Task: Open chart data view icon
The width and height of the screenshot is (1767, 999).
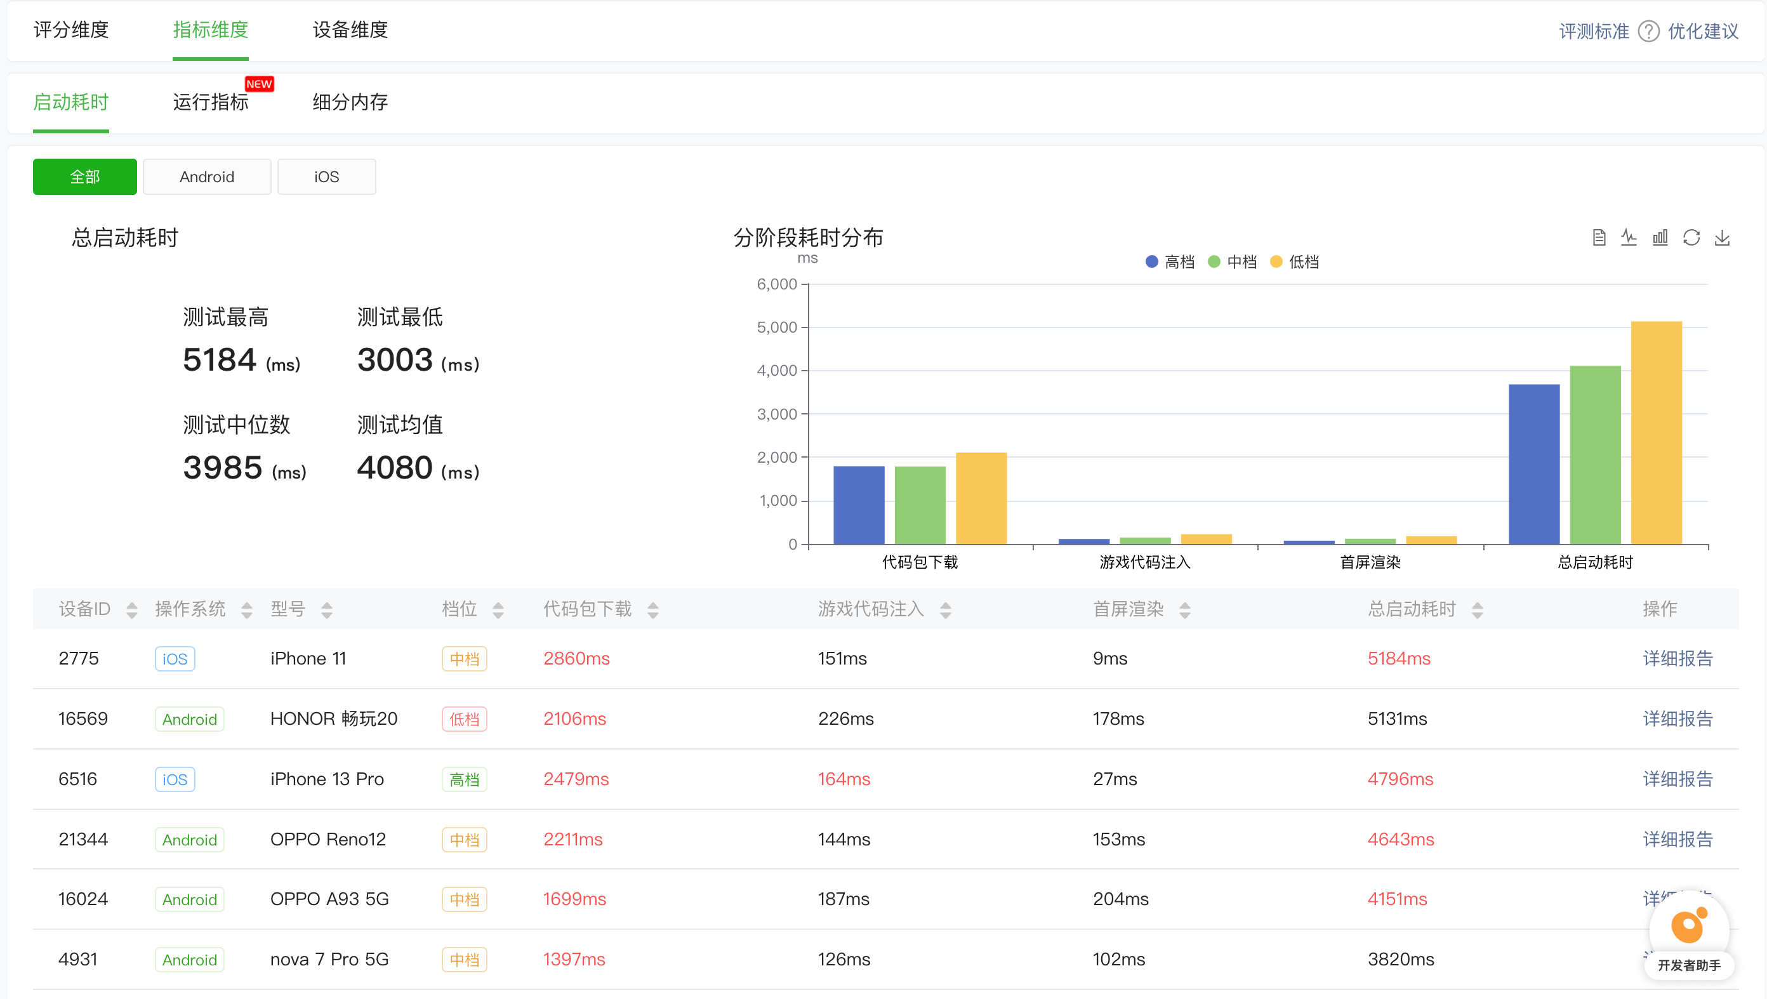Action: 1599,237
